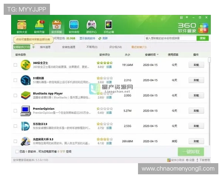Check the box for 360安全卫士
The height and width of the screenshot is (178, 222).
pos(15,65)
